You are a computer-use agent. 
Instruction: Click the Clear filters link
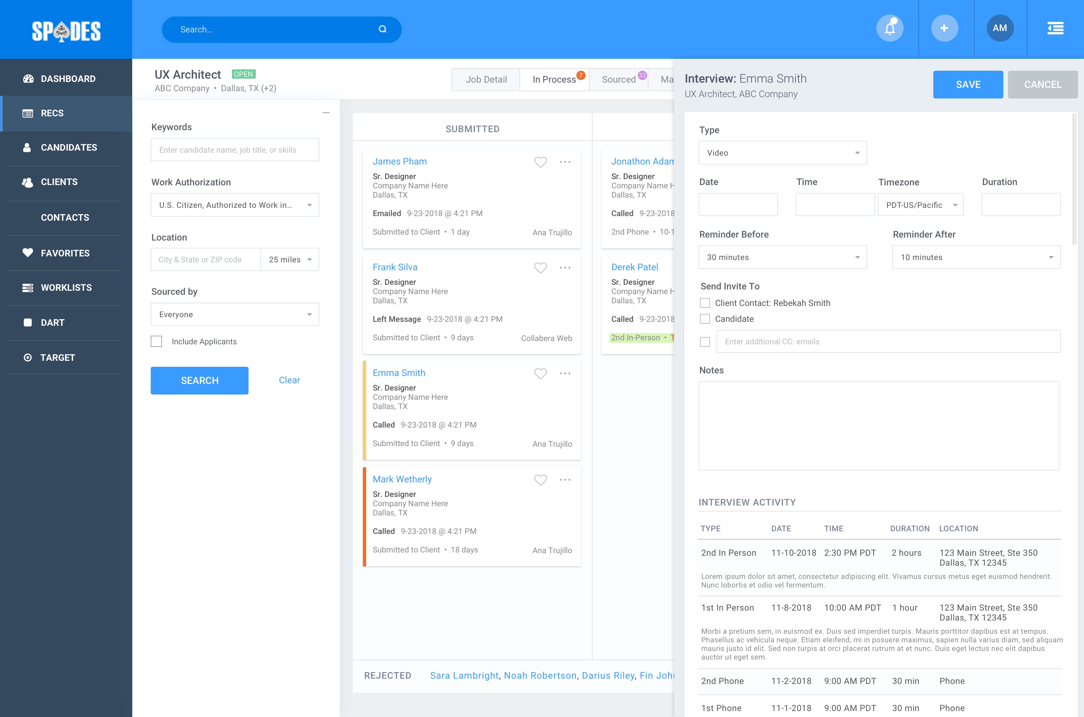tap(289, 380)
